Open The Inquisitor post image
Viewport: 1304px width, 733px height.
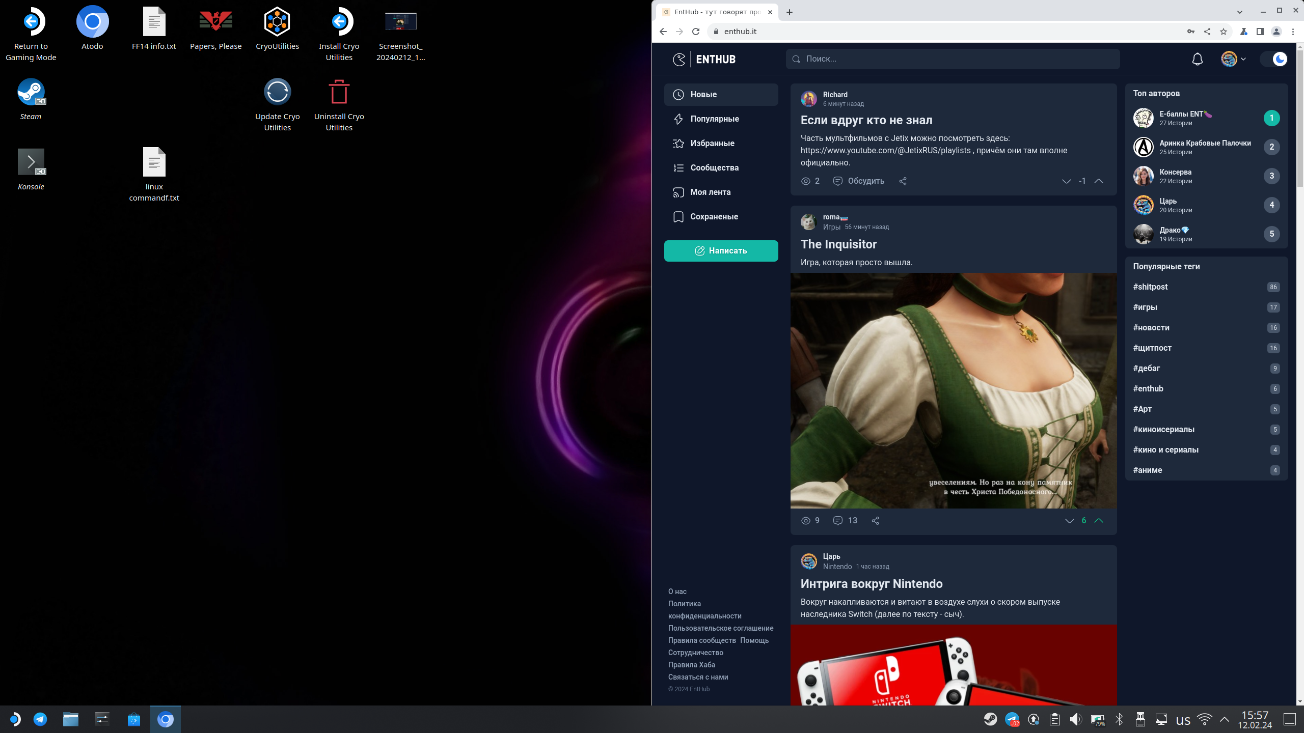click(x=954, y=390)
